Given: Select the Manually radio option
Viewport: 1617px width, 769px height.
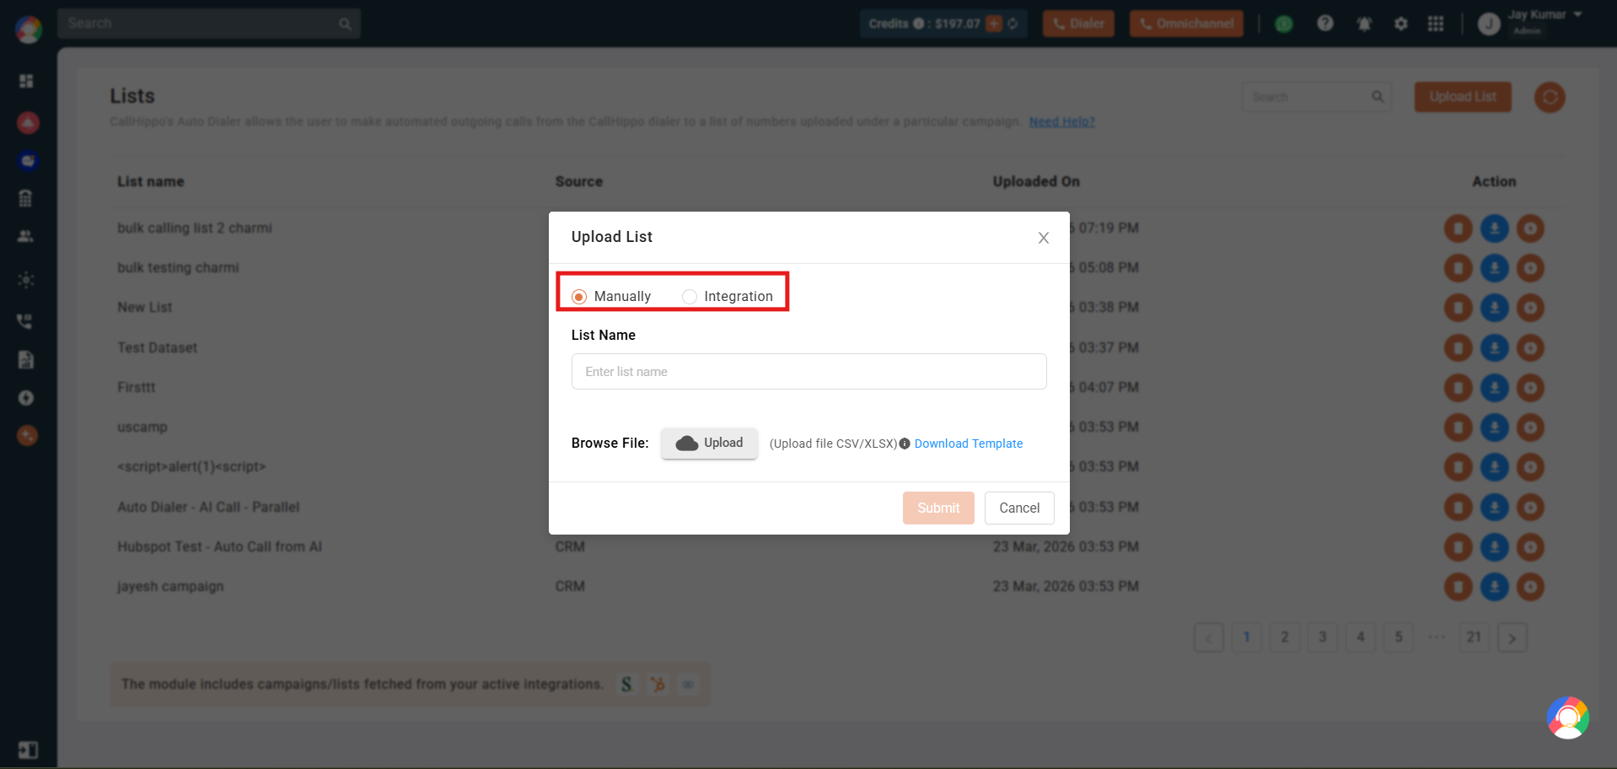Looking at the screenshot, I should (x=579, y=297).
